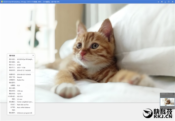
Task: Close the 图片信息 info panel
Action: point(33,55)
